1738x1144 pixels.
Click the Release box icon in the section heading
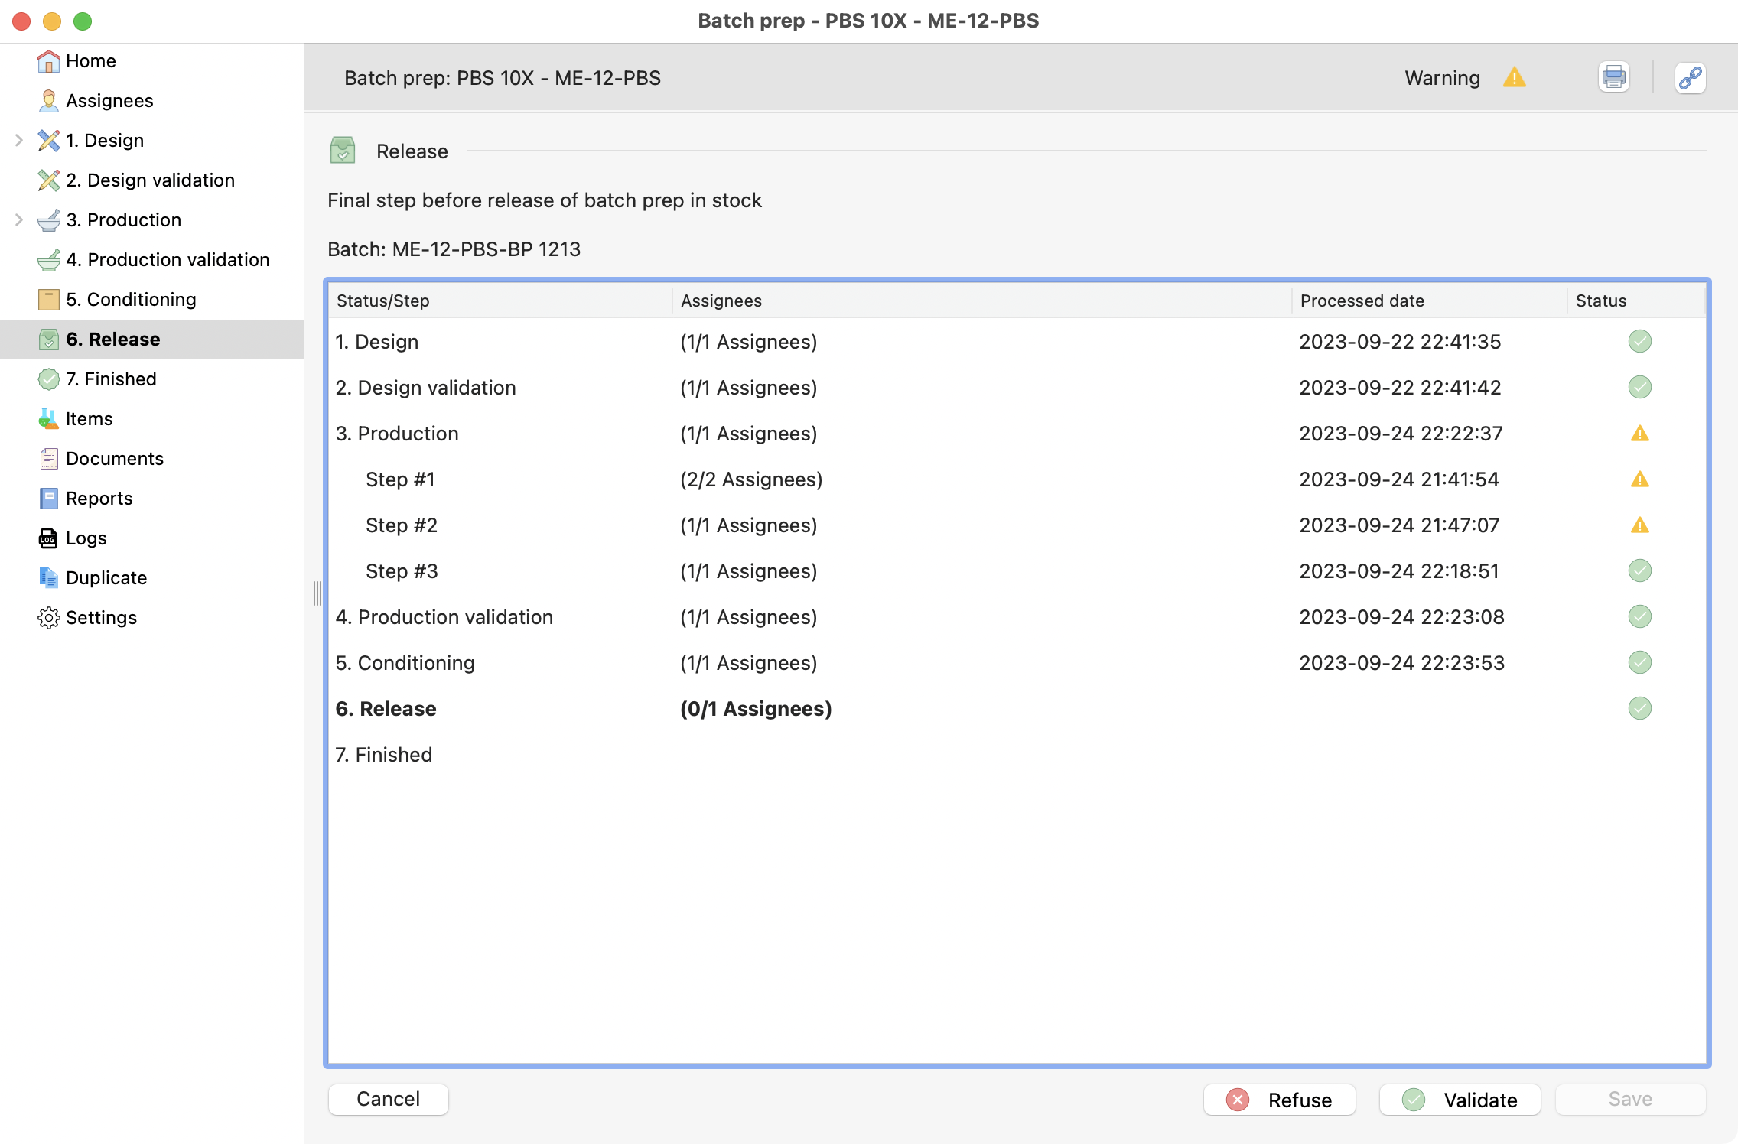coord(343,151)
